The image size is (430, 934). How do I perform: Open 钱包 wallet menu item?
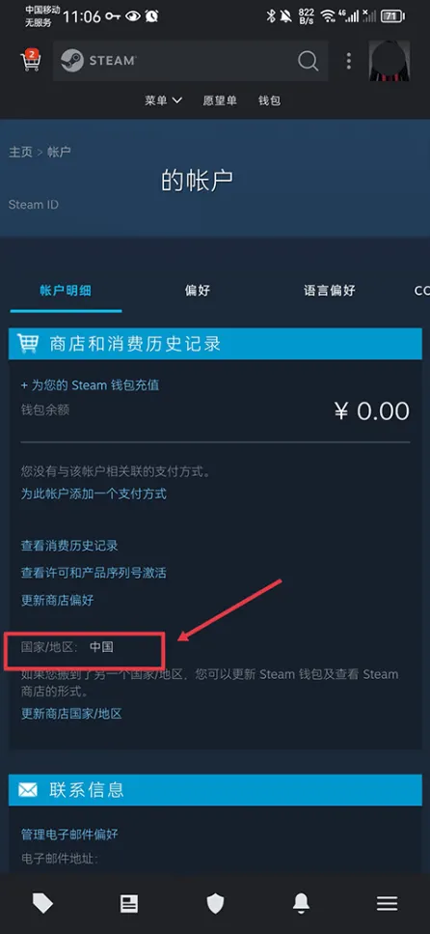tap(269, 100)
